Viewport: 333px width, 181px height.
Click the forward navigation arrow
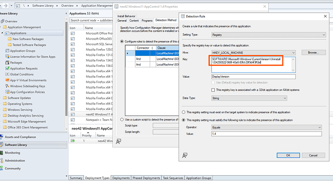pos(6,6)
